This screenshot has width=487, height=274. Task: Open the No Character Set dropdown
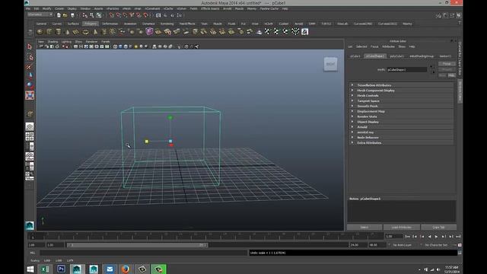click(x=436, y=245)
